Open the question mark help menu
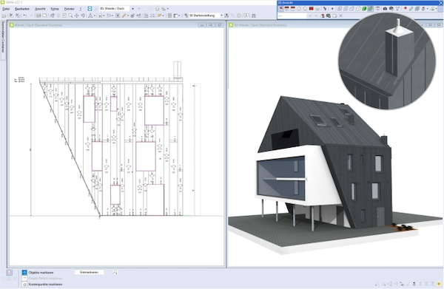 (81, 9)
